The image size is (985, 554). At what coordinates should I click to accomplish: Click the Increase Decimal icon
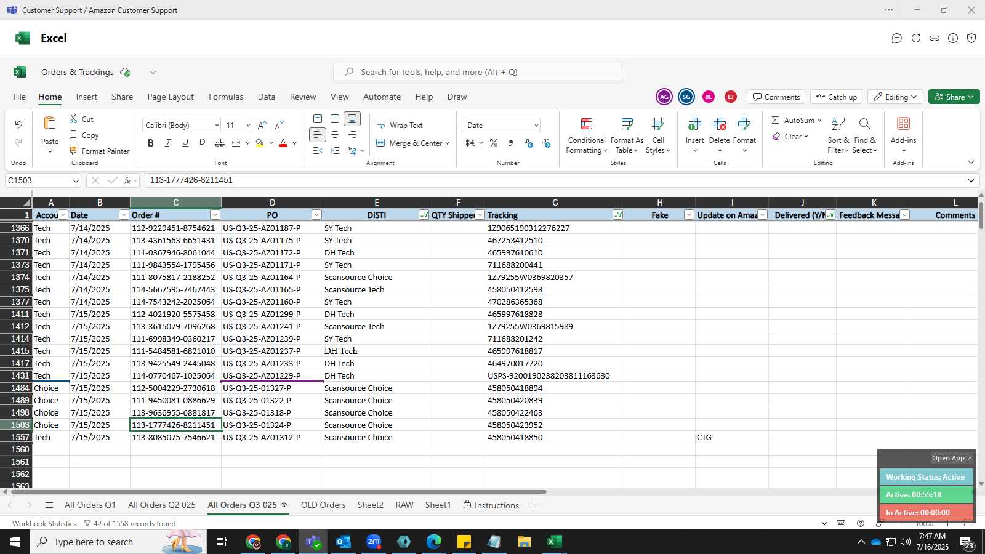pos(529,143)
